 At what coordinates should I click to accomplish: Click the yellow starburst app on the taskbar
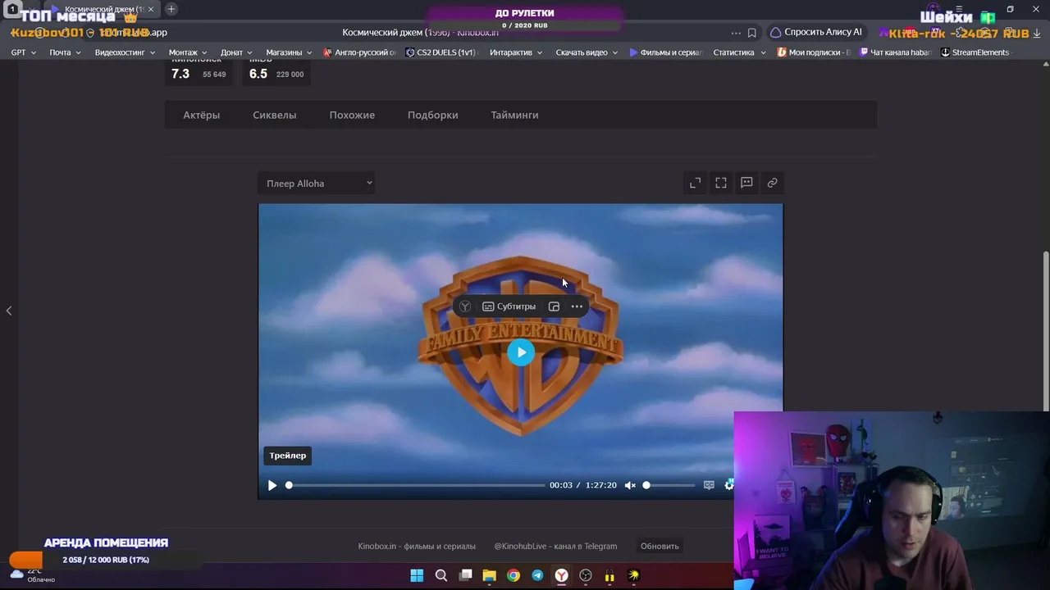click(x=633, y=575)
